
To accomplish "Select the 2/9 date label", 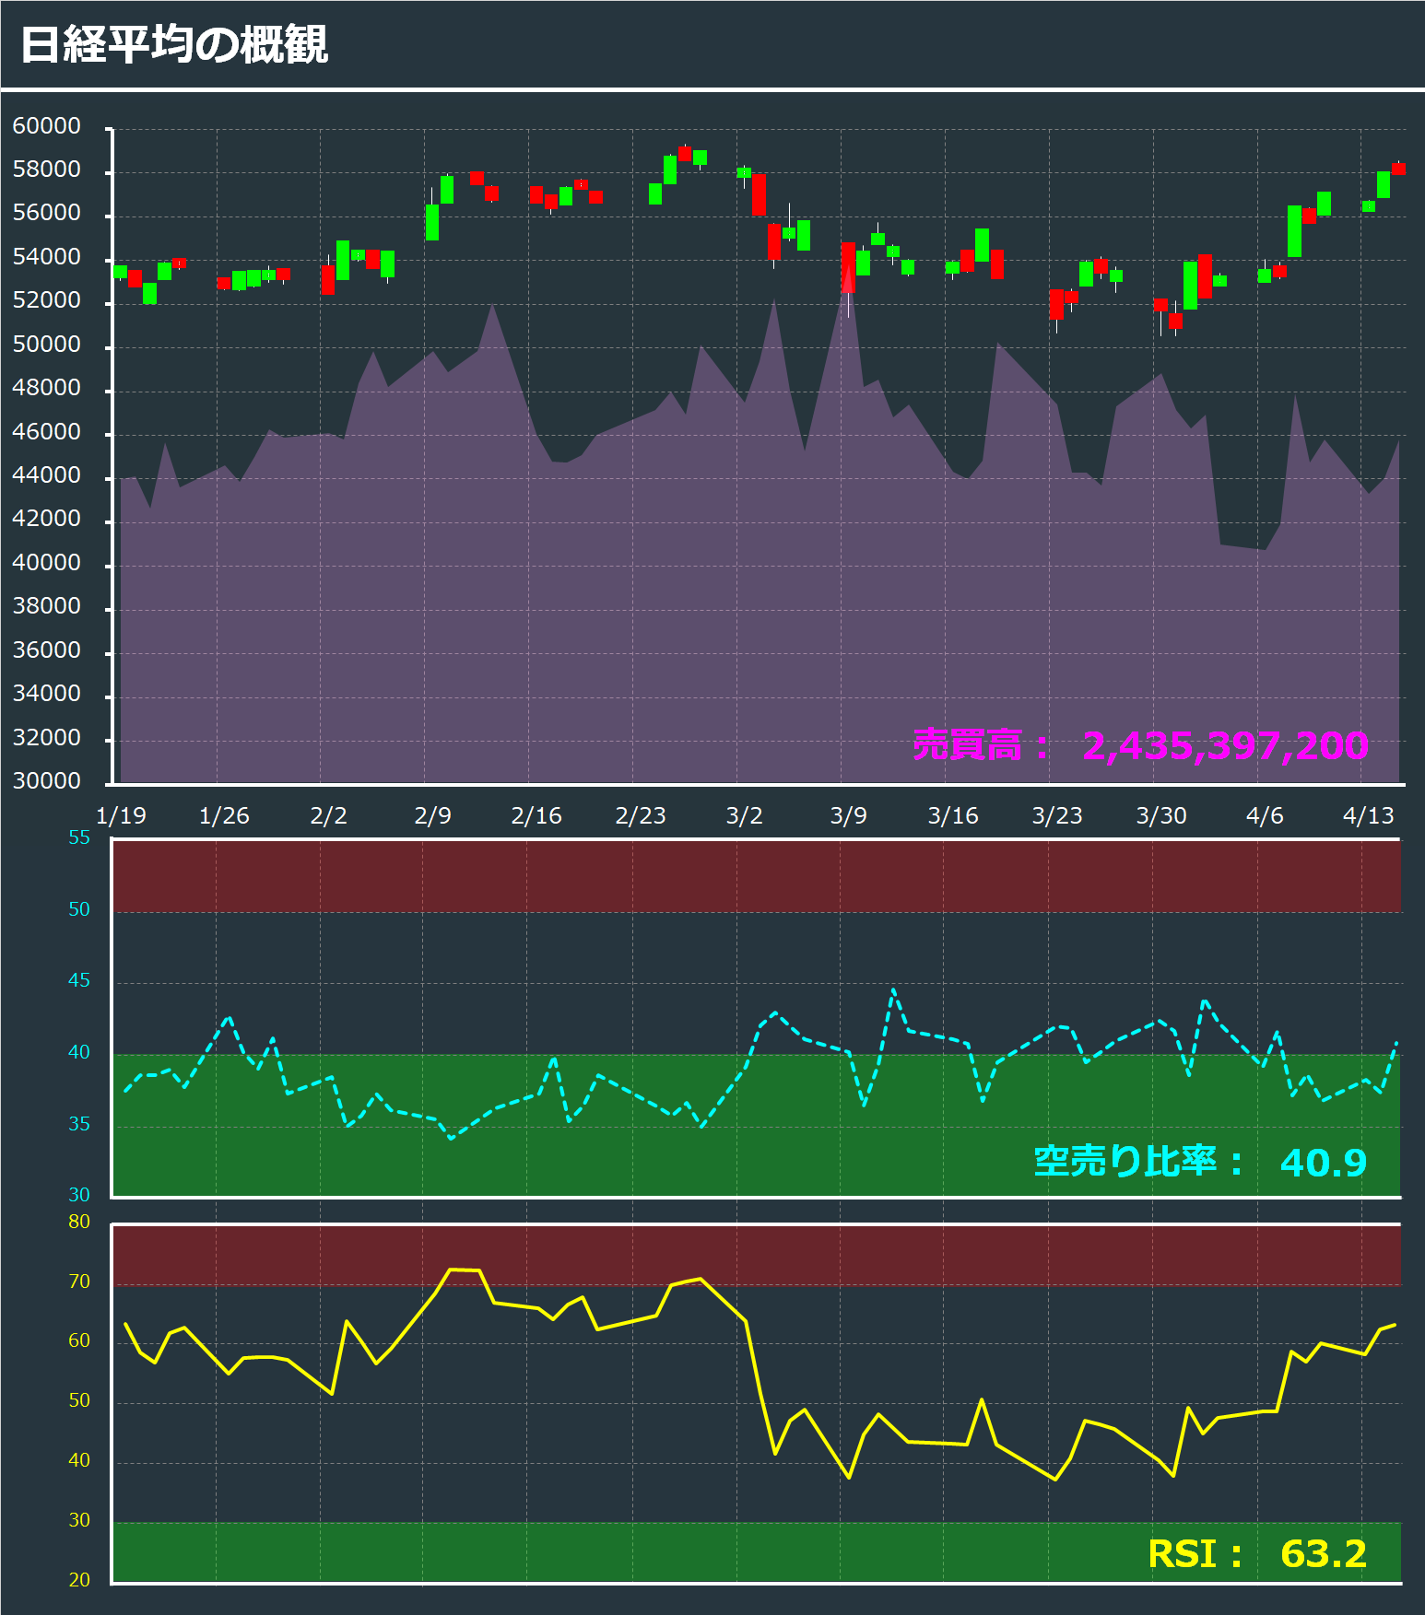I will [x=432, y=815].
